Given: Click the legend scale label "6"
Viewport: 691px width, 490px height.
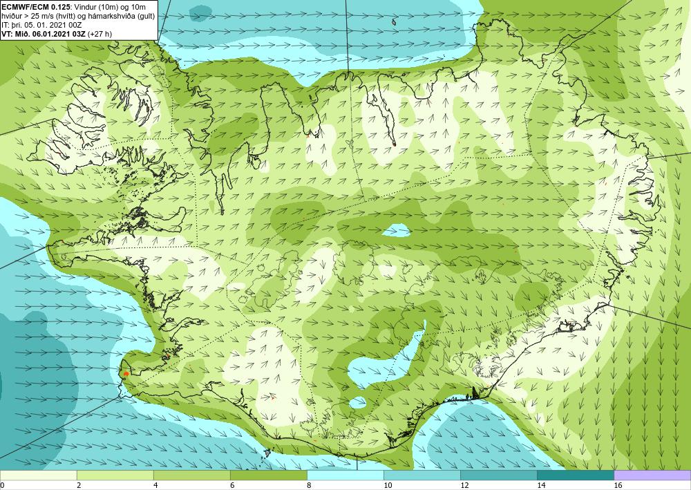Looking at the screenshot, I should point(232,485).
